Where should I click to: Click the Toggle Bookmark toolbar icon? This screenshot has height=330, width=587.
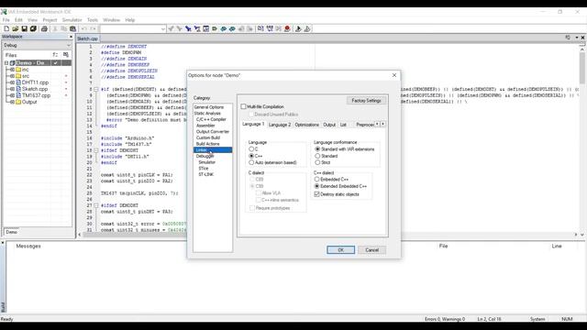click(x=215, y=28)
